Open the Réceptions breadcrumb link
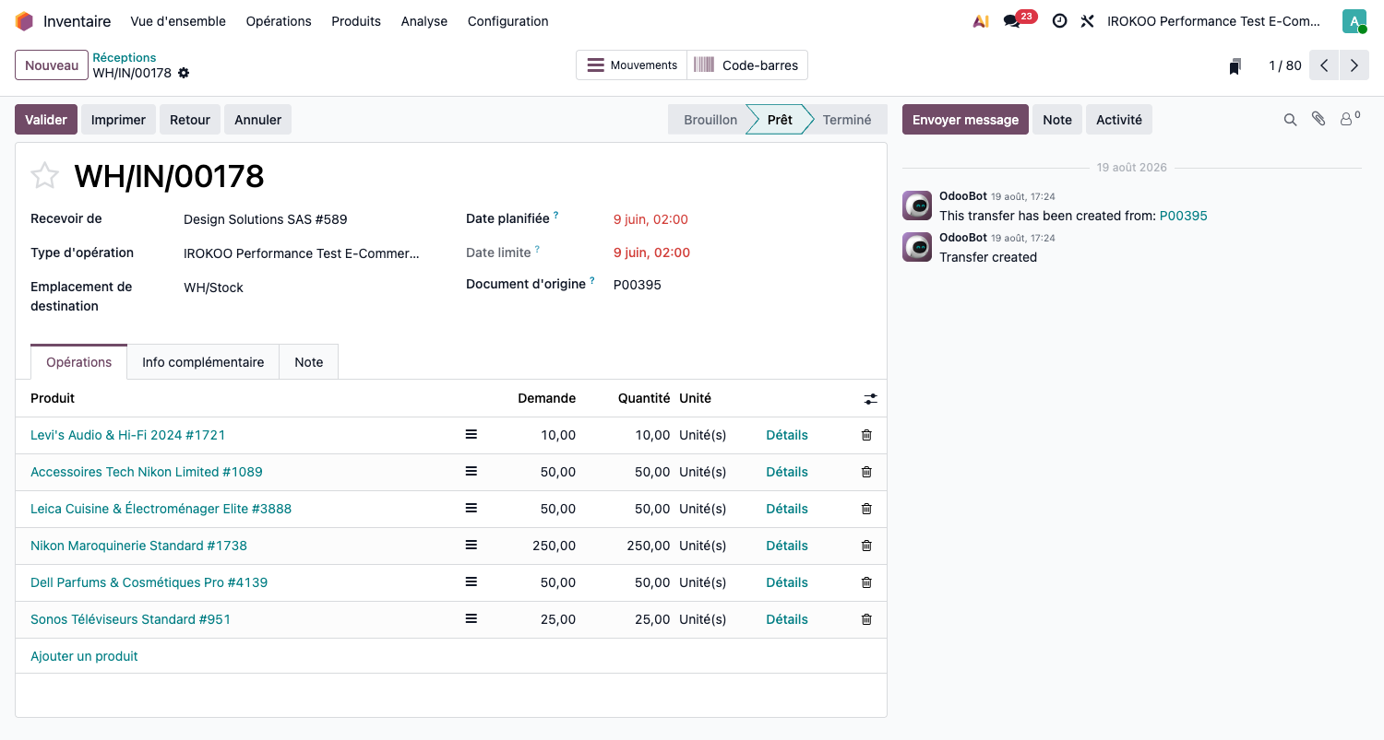Screen dimensions: 1384x740 [125, 57]
